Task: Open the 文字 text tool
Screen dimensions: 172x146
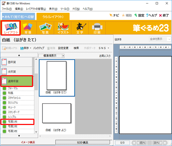Action: pyautogui.click(x=80, y=28)
